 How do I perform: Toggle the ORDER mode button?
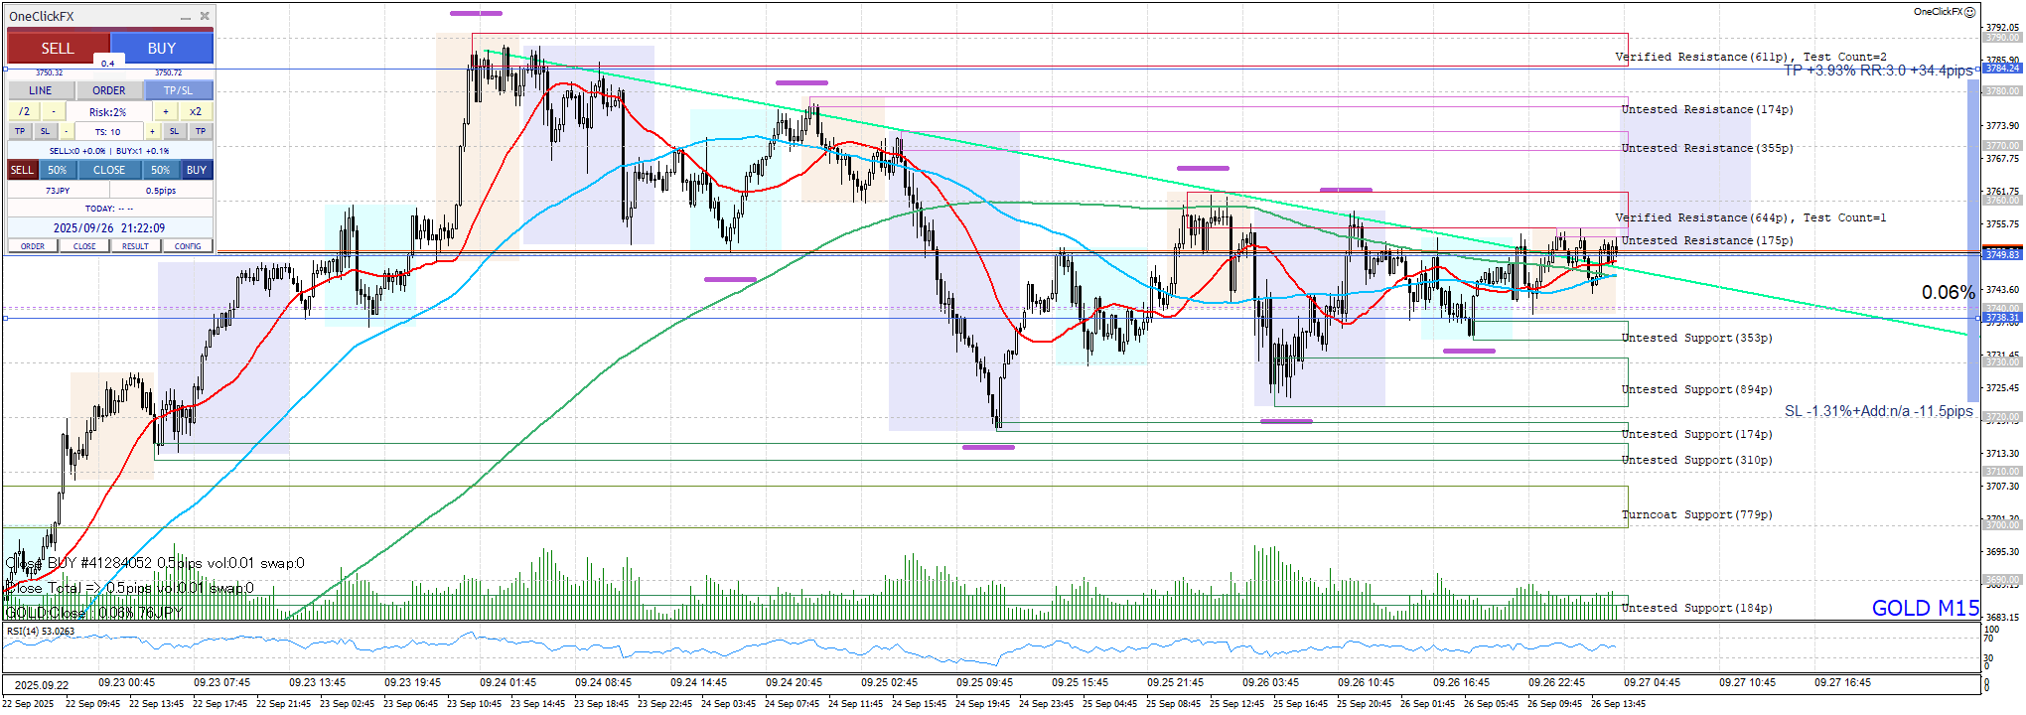[x=109, y=90]
